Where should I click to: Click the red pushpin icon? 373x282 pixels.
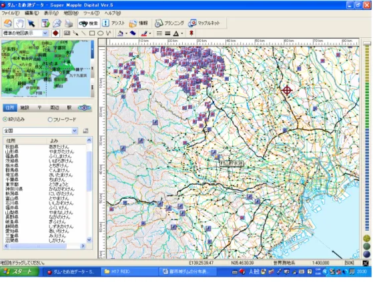pos(192,33)
